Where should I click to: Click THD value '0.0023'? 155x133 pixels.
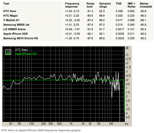(120, 38)
